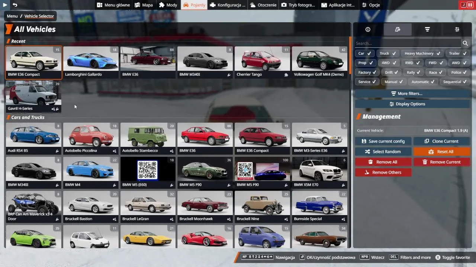Screen dimensions: 476x267
Task: Open Menu główne menu item
Action: pyautogui.click(x=113, y=5)
